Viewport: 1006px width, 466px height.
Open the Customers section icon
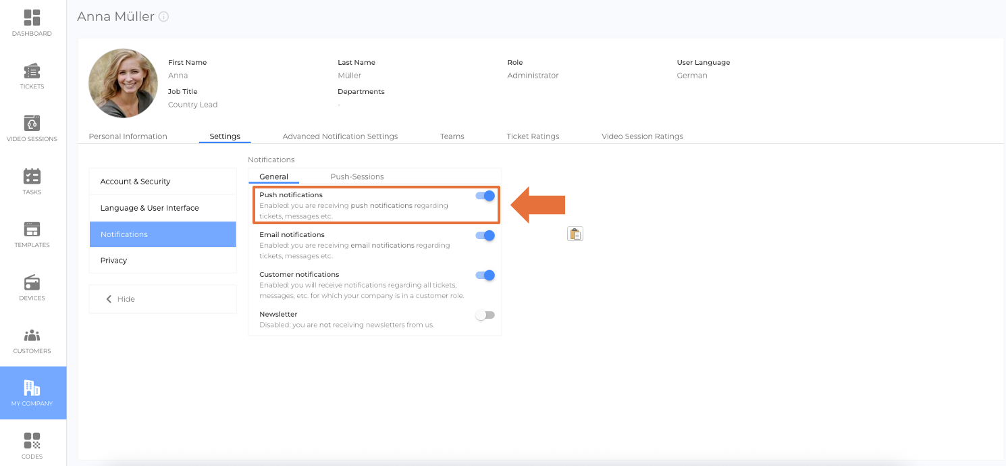(32, 336)
